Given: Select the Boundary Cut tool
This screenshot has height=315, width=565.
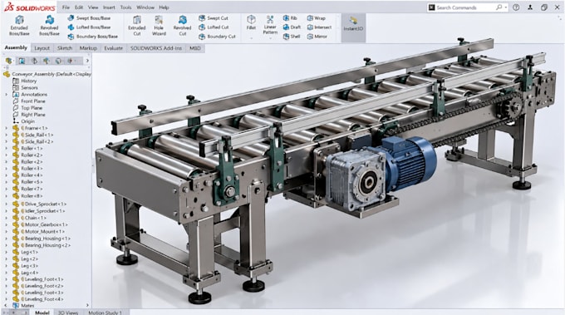Looking at the screenshot, I should pyautogui.click(x=217, y=37).
